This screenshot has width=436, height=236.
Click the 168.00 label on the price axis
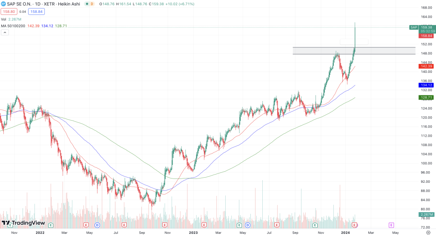pyautogui.click(x=426, y=8)
